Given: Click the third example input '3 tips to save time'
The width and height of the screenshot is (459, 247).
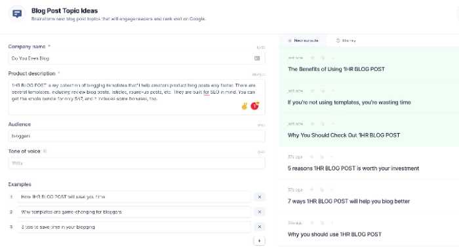Looking at the screenshot, I should coord(134,227).
